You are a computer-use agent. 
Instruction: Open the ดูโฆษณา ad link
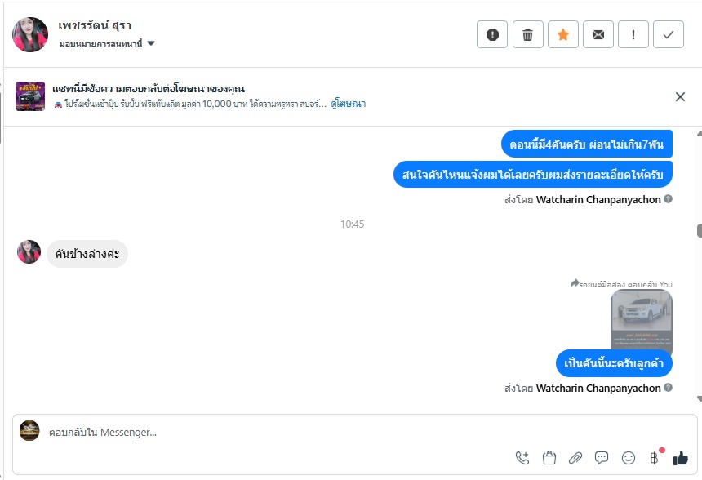349,104
